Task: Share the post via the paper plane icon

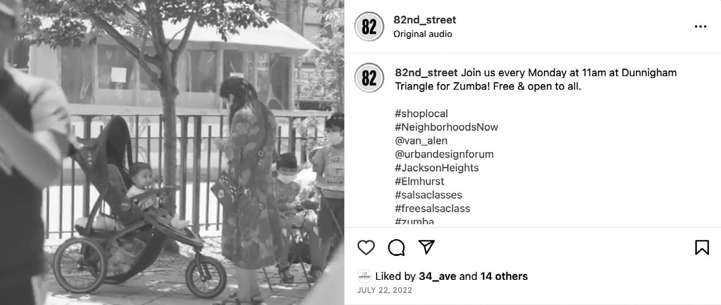Action: click(427, 247)
